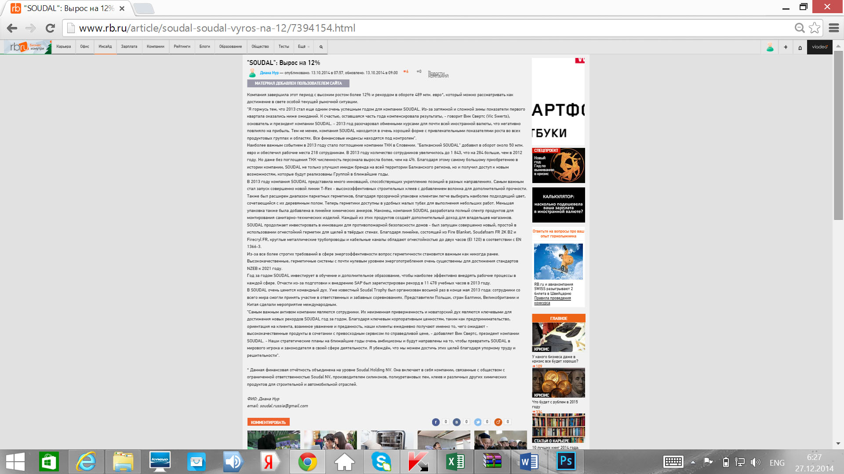Open the Образование menu section
This screenshot has width=844, height=474.
[231, 47]
